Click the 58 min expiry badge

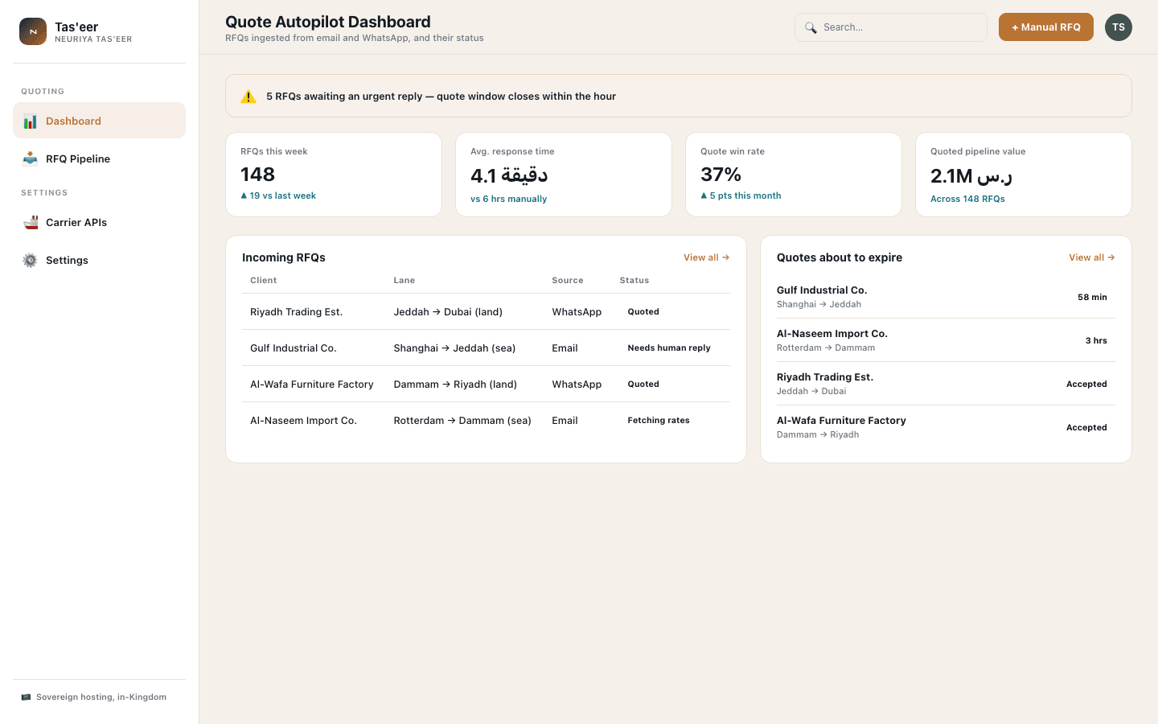coord(1092,298)
